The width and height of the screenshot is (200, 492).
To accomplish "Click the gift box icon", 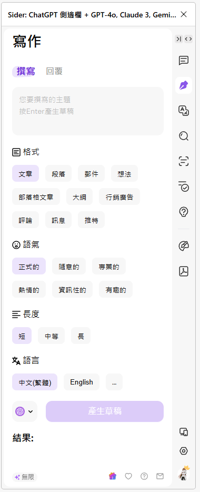I will click(x=113, y=476).
